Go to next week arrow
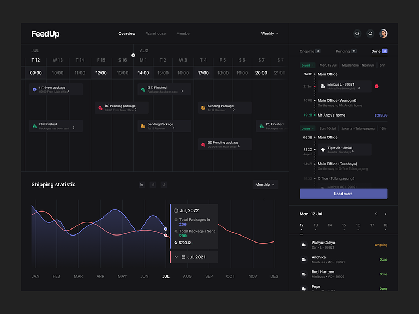Screen dimensions: 419x314 (385, 214)
